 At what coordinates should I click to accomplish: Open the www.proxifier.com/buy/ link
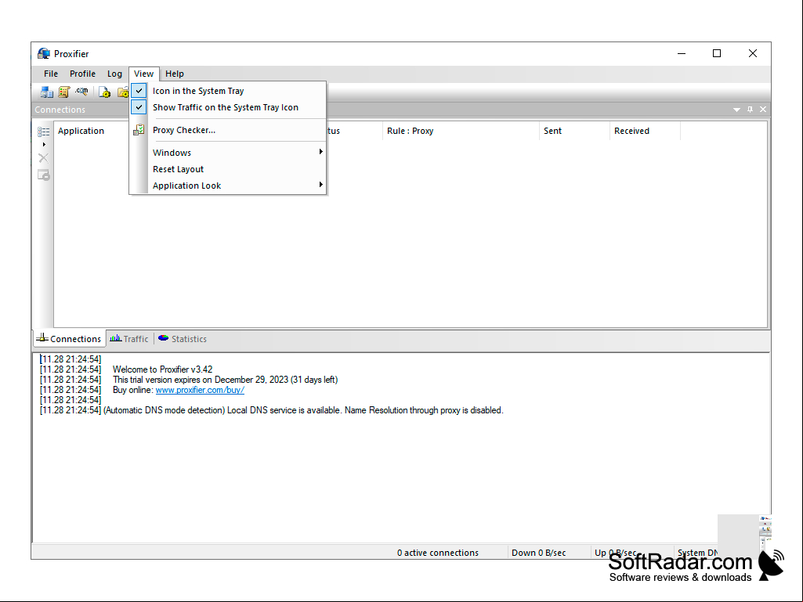pos(200,390)
